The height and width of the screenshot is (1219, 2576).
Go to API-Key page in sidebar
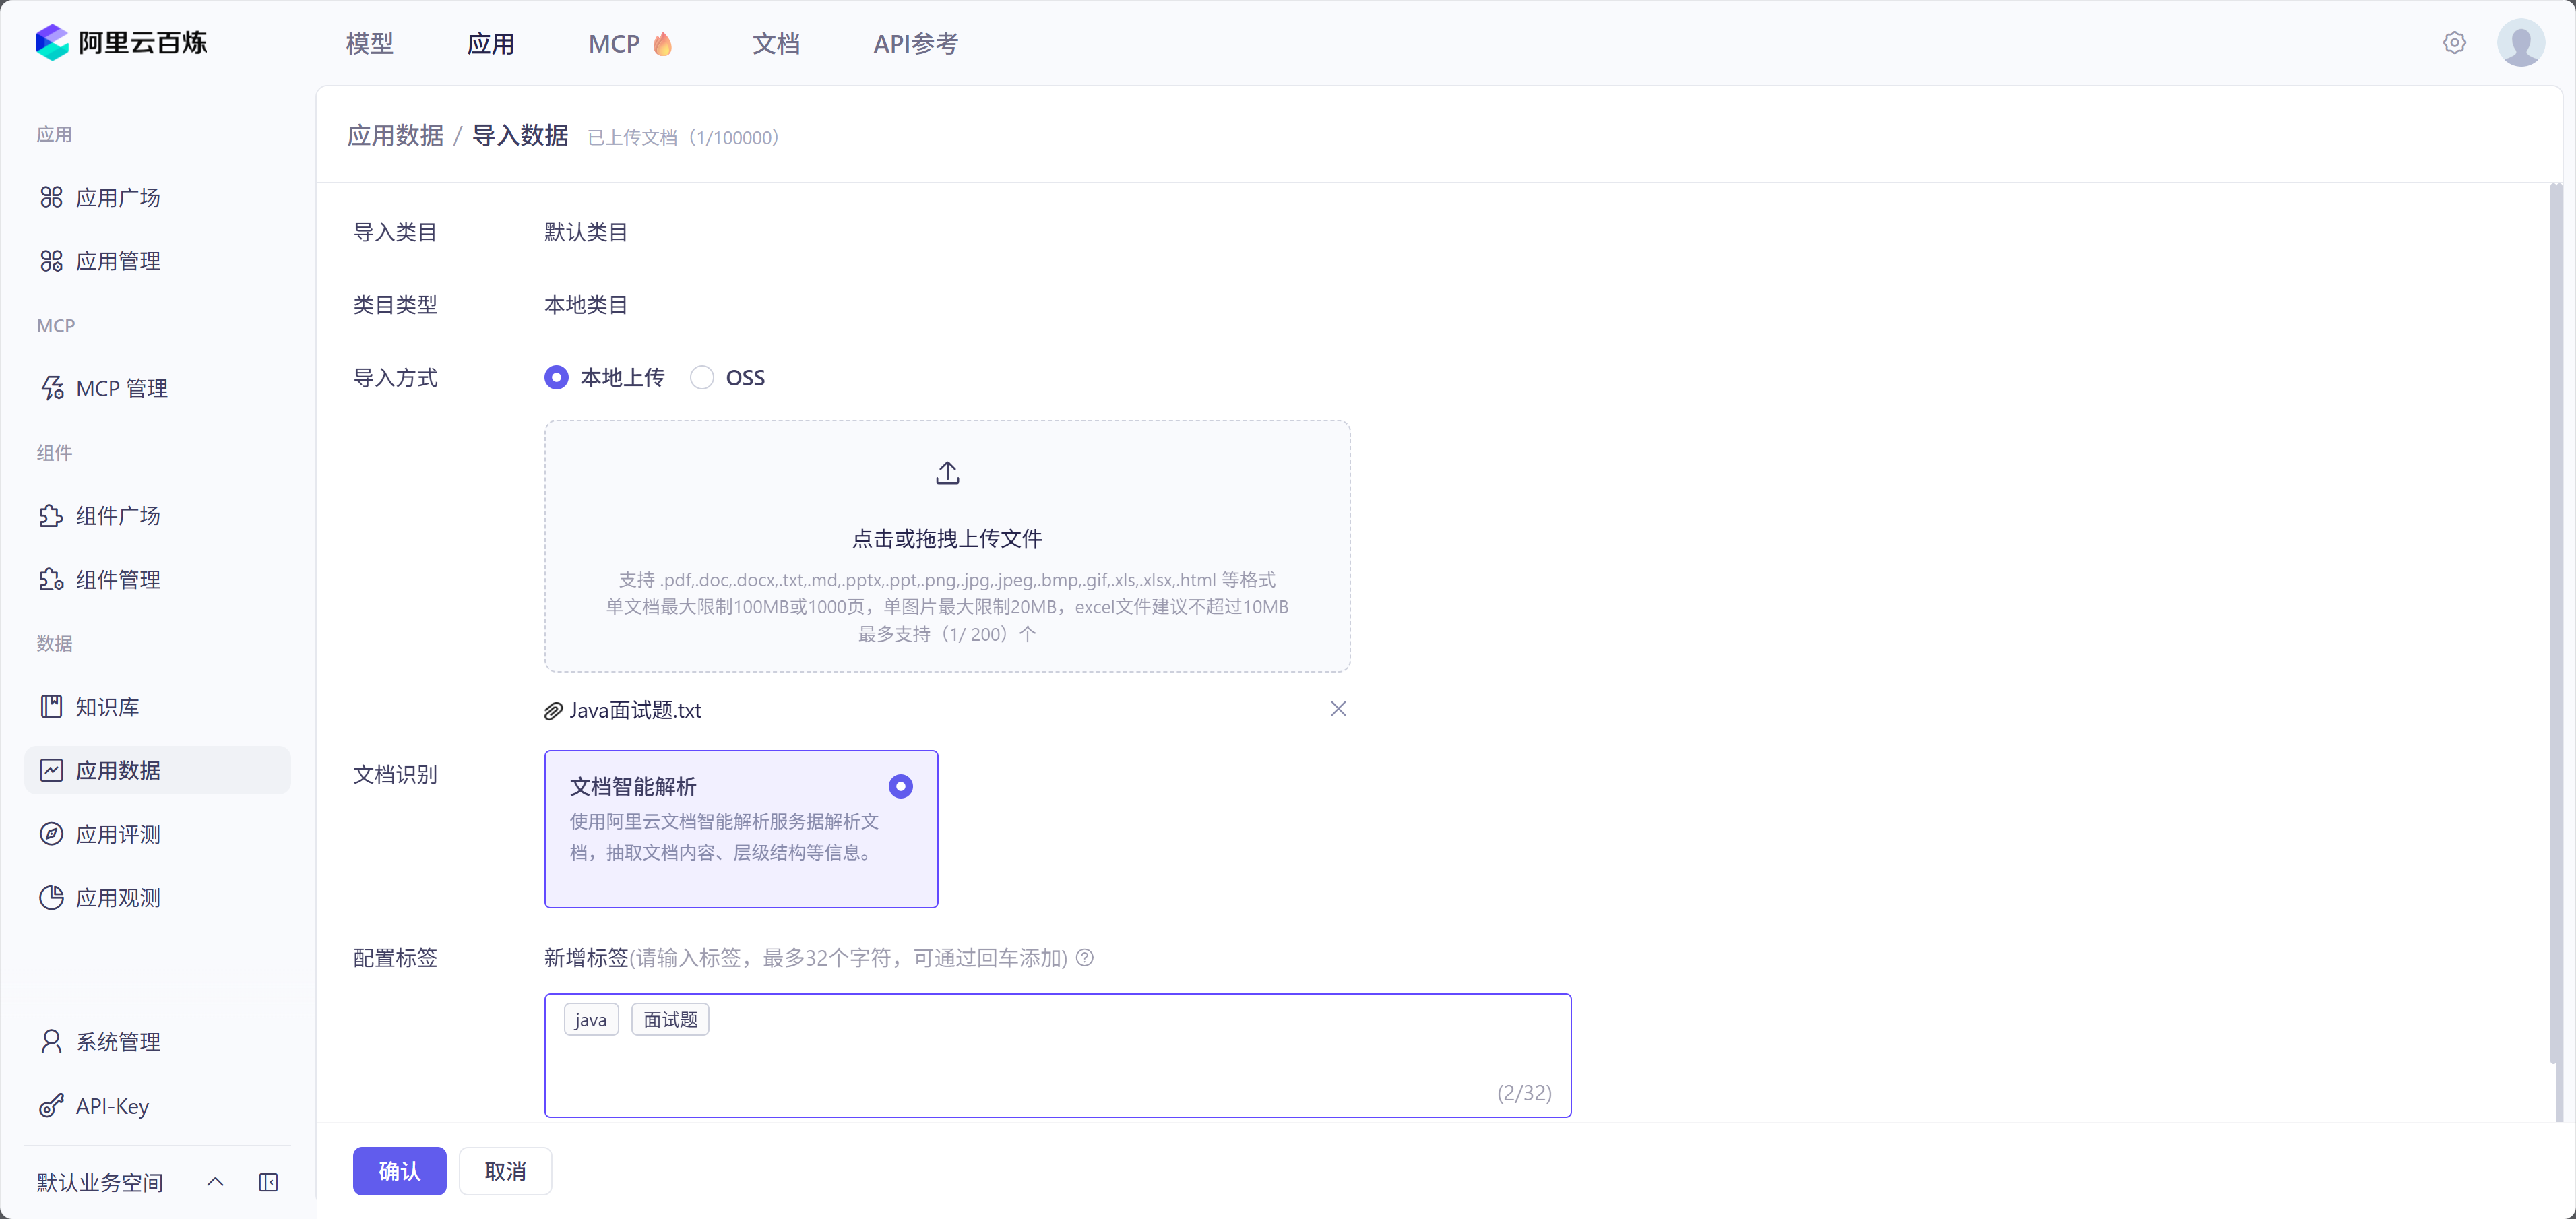[112, 1106]
